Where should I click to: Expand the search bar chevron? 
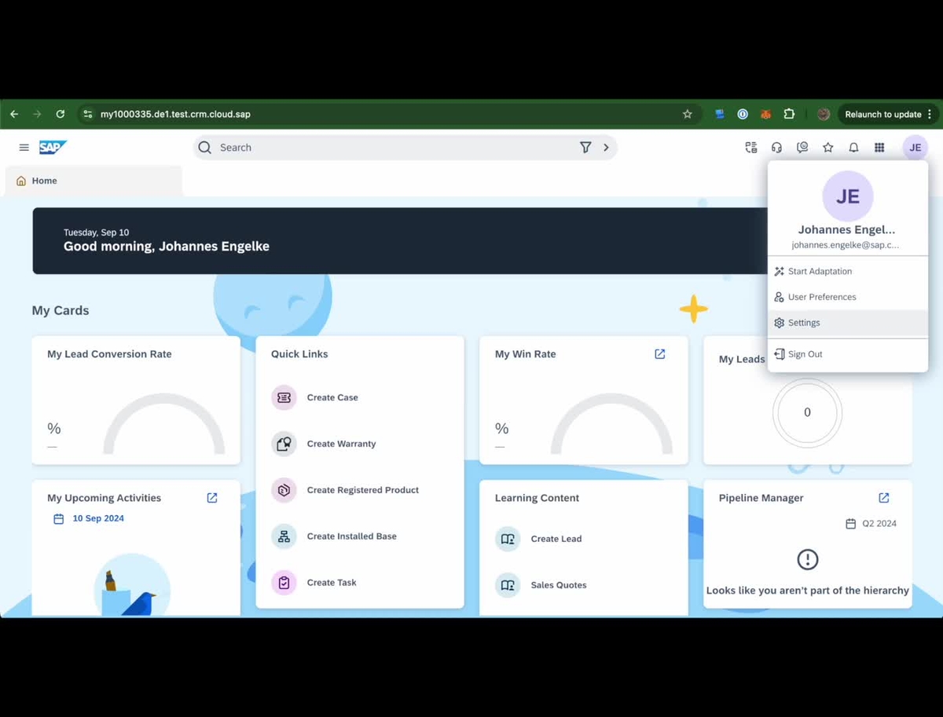tap(606, 147)
